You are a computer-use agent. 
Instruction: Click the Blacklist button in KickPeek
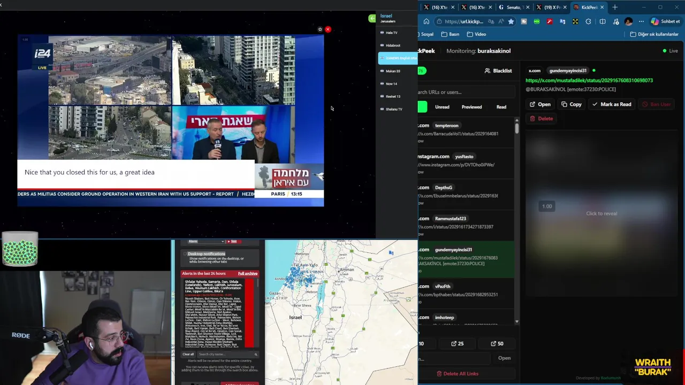pos(498,71)
